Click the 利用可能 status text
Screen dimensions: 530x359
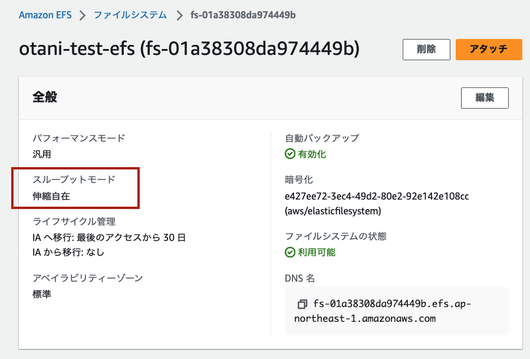pyautogui.click(x=317, y=252)
